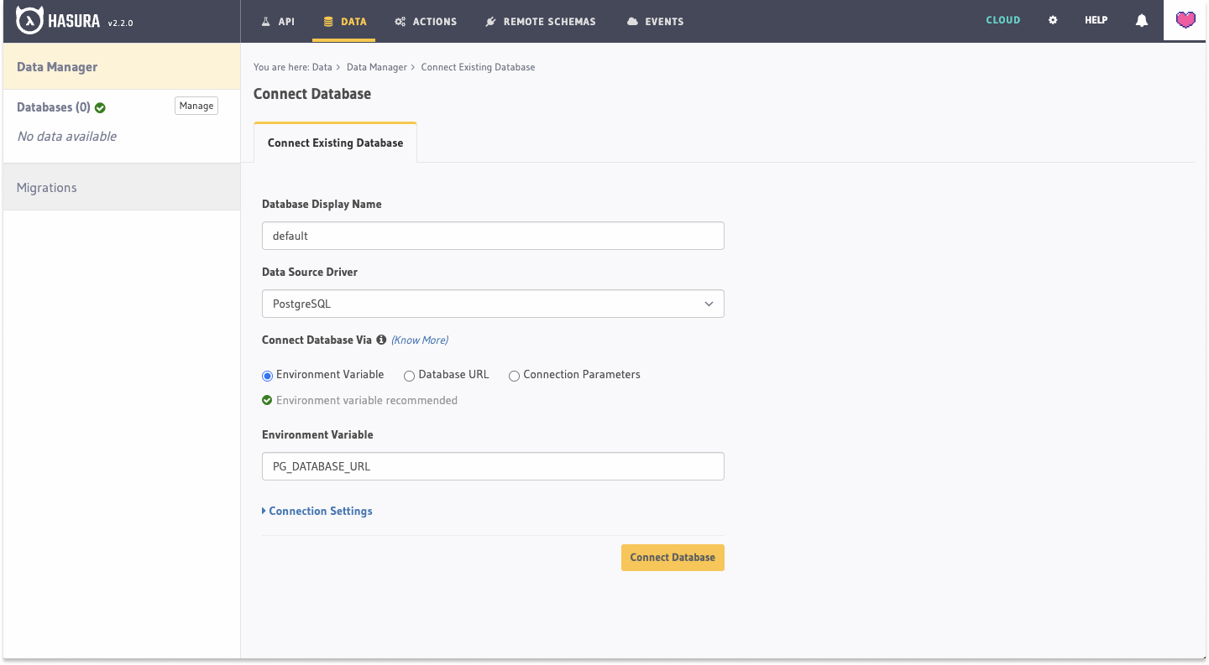The width and height of the screenshot is (1209, 665).
Task: Expand the Connection Settings section
Action: point(320,511)
